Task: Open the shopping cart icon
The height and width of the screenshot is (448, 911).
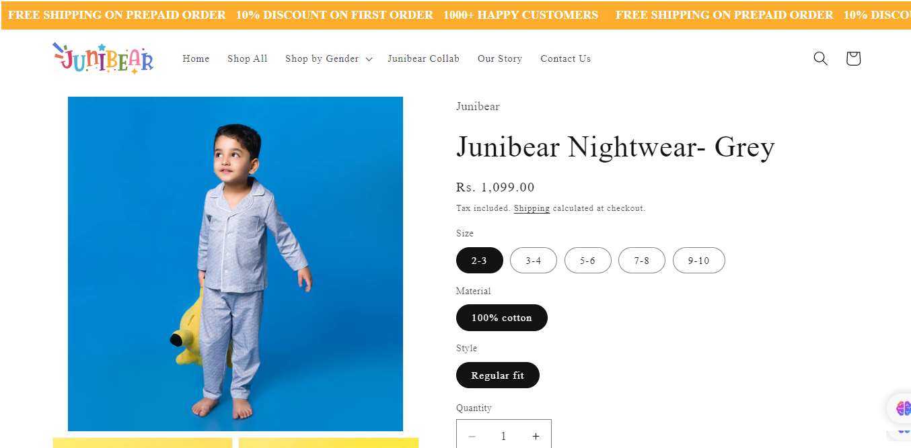Action: [x=853, y=58]
